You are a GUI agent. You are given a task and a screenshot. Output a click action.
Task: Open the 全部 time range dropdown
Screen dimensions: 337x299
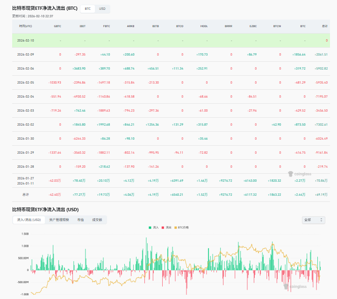[313, 220]
